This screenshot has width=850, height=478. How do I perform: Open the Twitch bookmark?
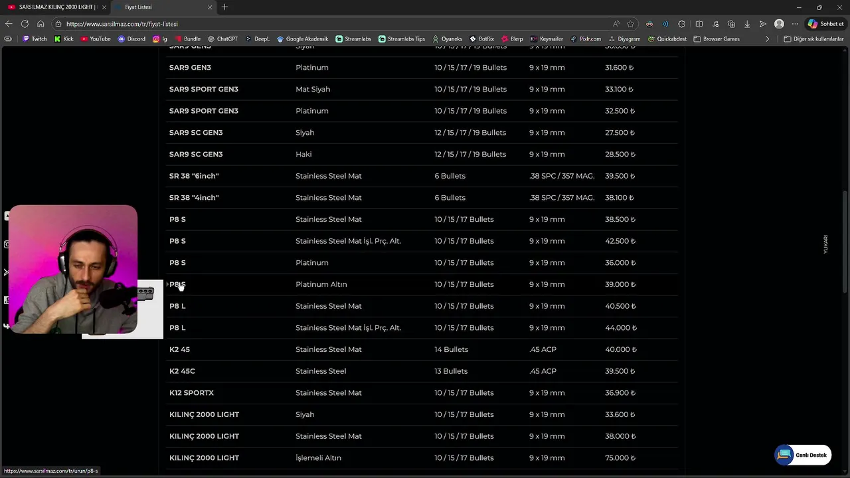click(x=35, y=39)
